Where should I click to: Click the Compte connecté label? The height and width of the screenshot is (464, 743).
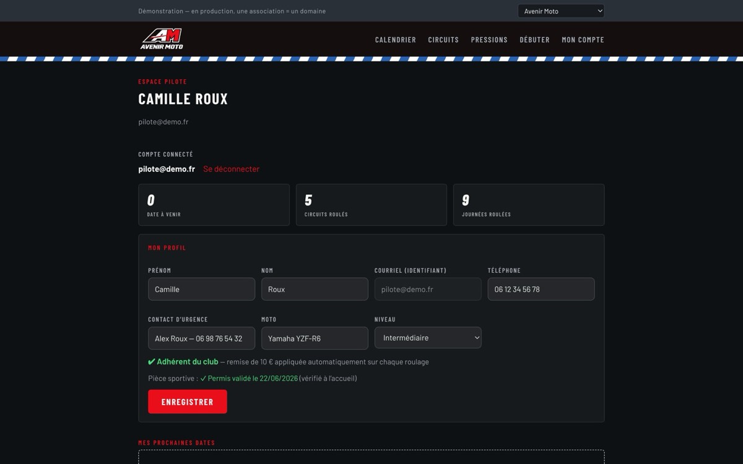[166, 154]
